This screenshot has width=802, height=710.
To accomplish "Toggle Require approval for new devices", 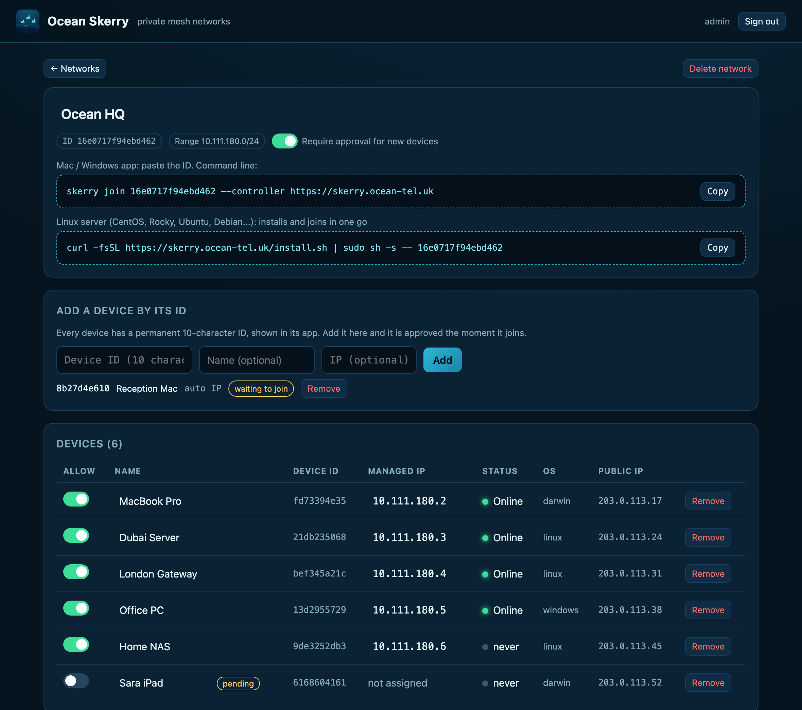I will [x=284, y=141].
